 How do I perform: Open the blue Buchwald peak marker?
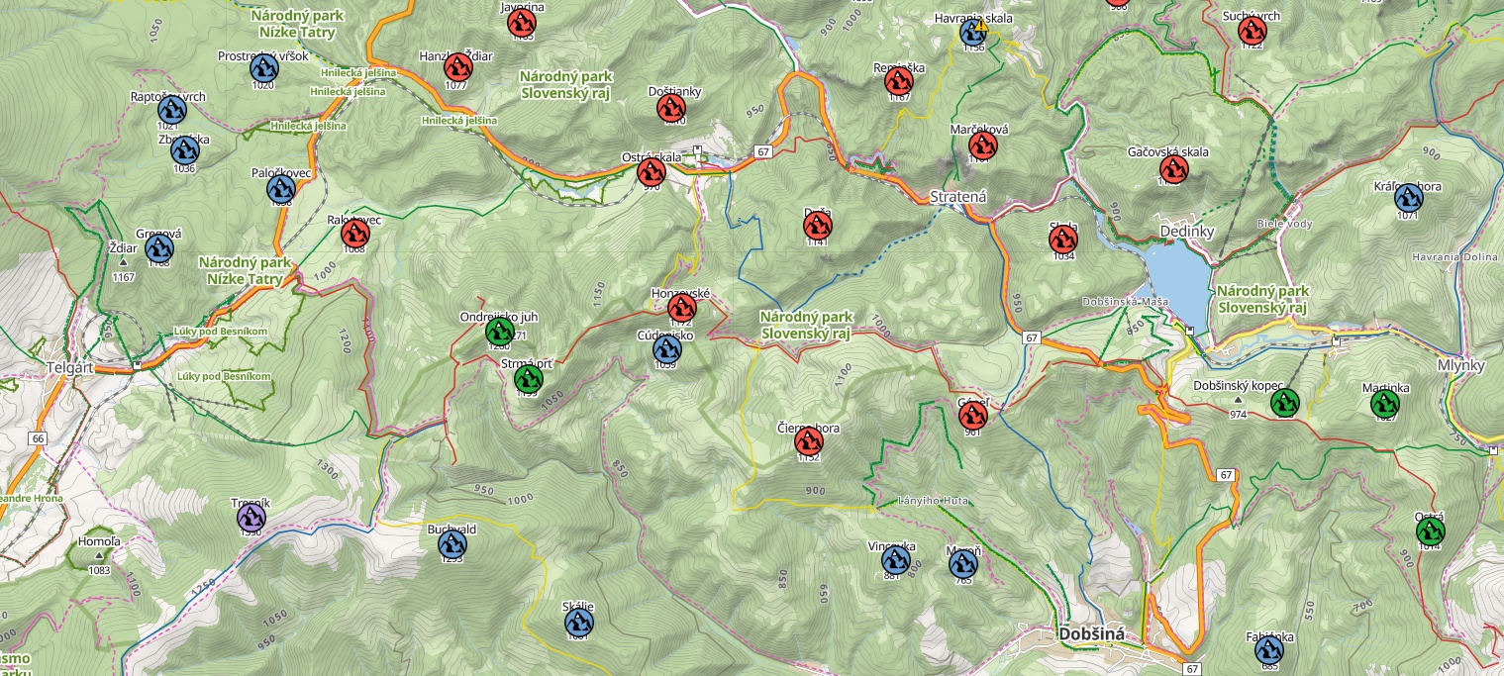452,544
